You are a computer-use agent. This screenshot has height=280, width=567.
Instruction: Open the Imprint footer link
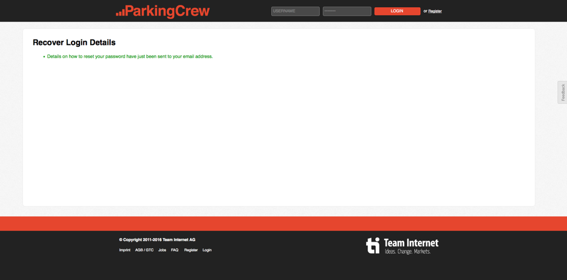pos(124,250)
